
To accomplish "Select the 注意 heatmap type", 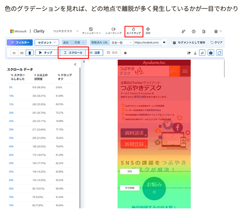I will 94,52.
